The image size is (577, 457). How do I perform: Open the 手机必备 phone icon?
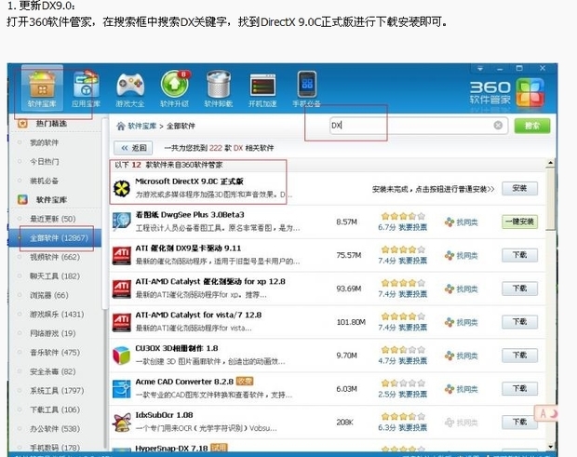click(x=306, y=87)
